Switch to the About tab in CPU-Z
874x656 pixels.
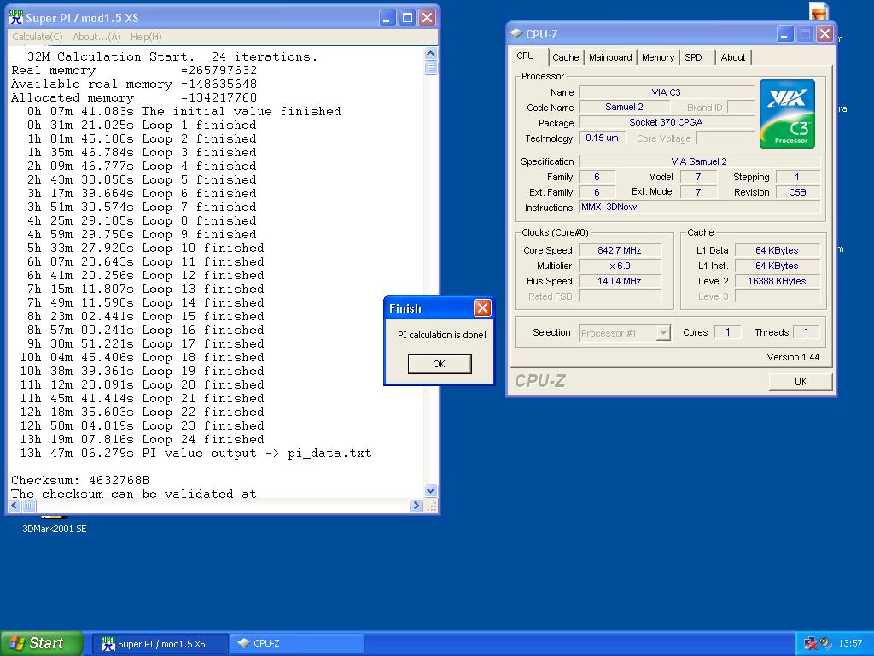click(732, 57)
